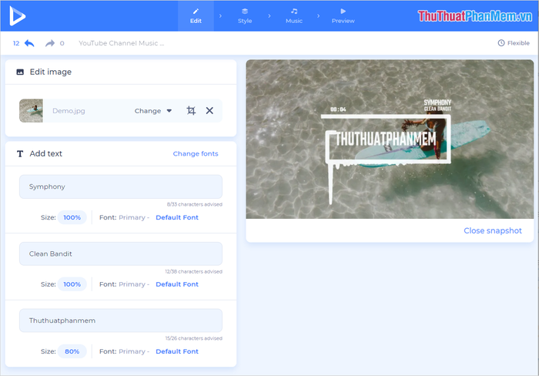The image size is (539, 376).
Task: Click Default Font under Thuthuatphanmem
Action: coord(177,351)
